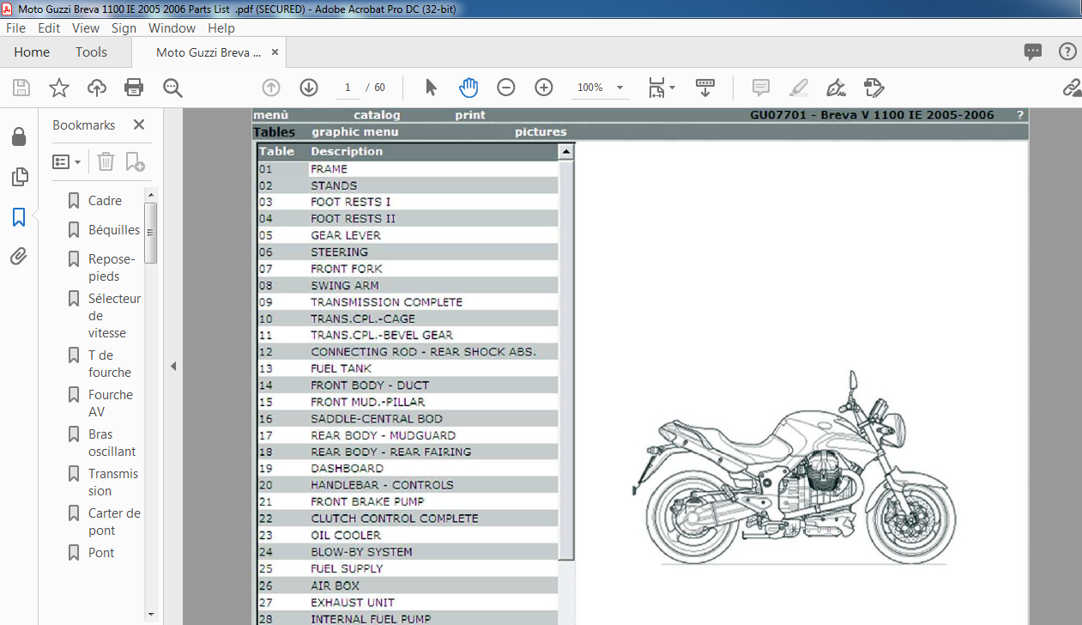Image resolution: width=1082 pixels, height=625 pixels.
Task: Click the stamp tool icon
Action: 873,88
